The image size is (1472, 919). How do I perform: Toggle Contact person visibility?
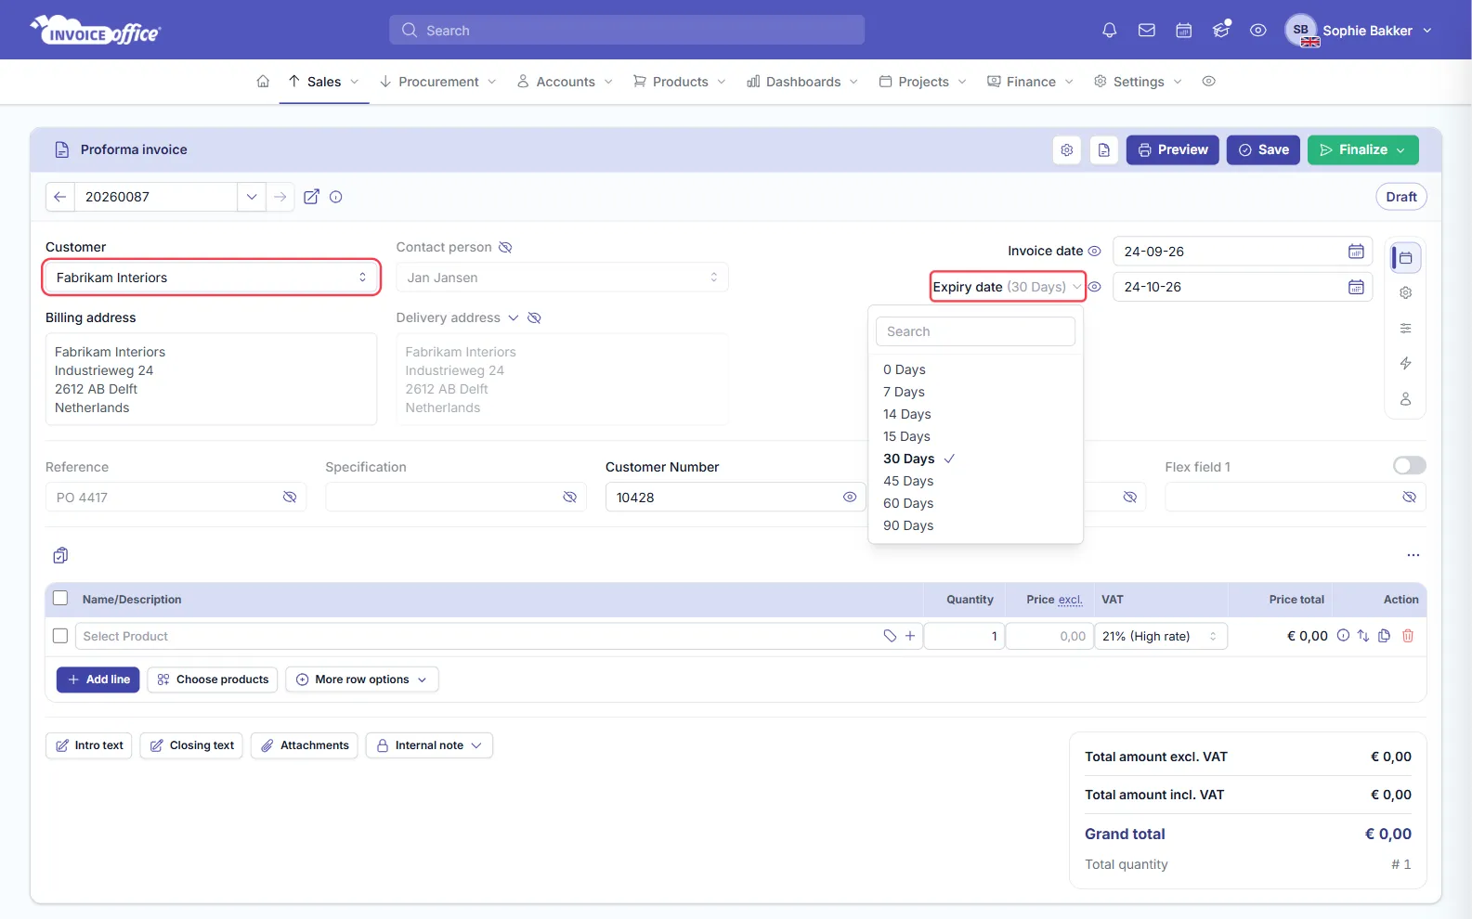click(505, 247)
